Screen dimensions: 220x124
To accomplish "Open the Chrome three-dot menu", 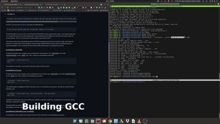I will pyautogui.click(x=108, y=8).
